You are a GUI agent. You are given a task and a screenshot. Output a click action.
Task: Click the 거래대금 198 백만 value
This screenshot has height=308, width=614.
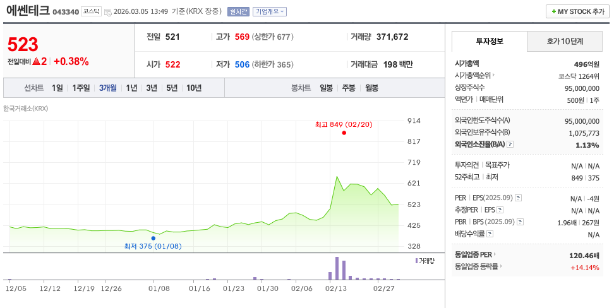398,64
